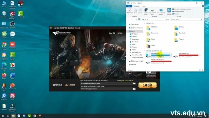Screen dimensions: 209x118
Task: Open taskbar search magnifier
Action: click(x=8, y=116)
